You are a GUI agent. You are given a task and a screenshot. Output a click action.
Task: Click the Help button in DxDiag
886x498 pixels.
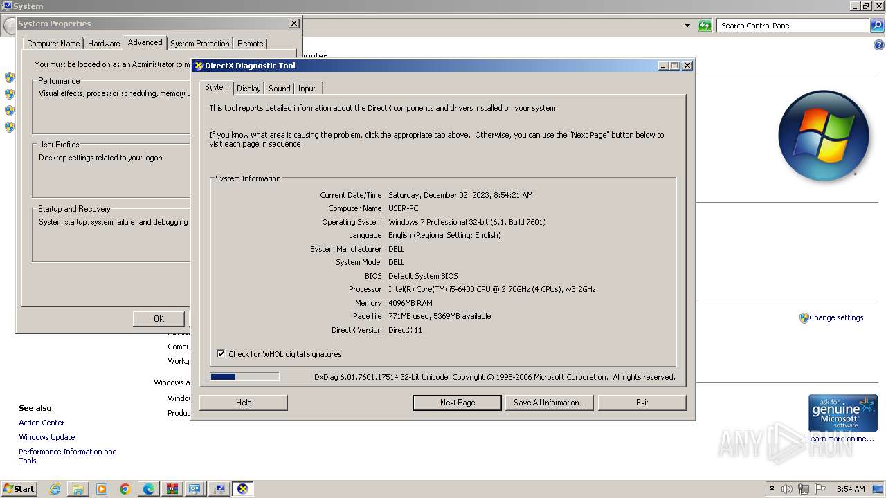pyautogui.click(x=244, y=403)
